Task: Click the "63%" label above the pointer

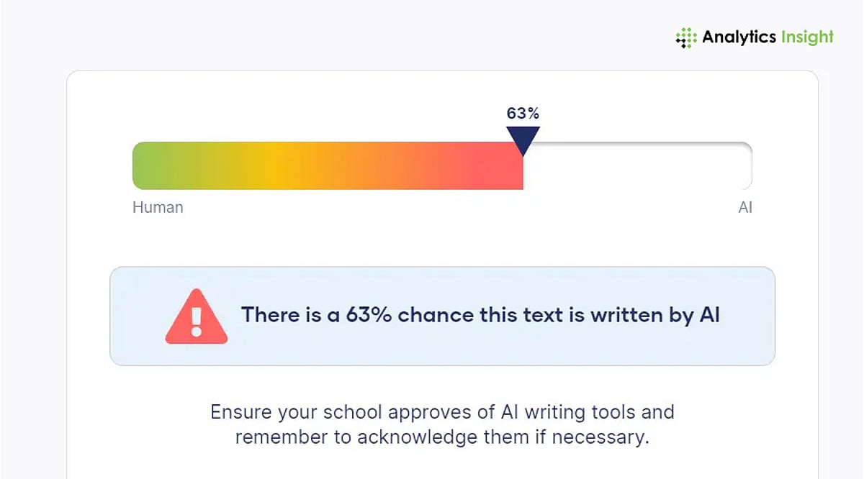Action: click(523, 113)
